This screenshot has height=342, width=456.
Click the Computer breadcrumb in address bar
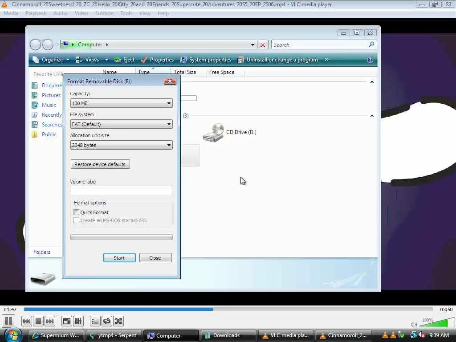click(x=90, y=45)
